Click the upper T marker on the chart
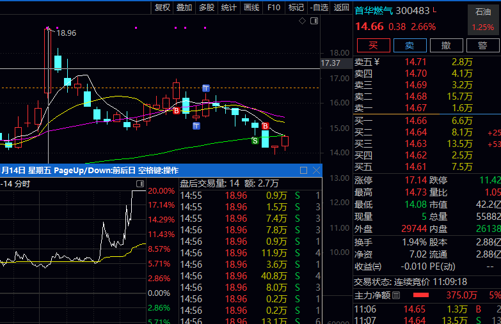 [206, 88]
